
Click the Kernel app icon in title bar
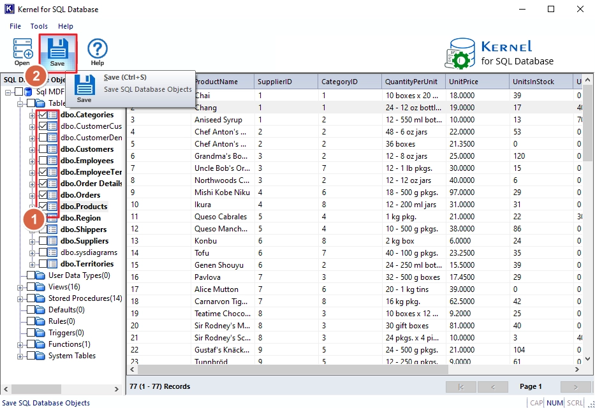pyautogui.click(x=9, y=9)
